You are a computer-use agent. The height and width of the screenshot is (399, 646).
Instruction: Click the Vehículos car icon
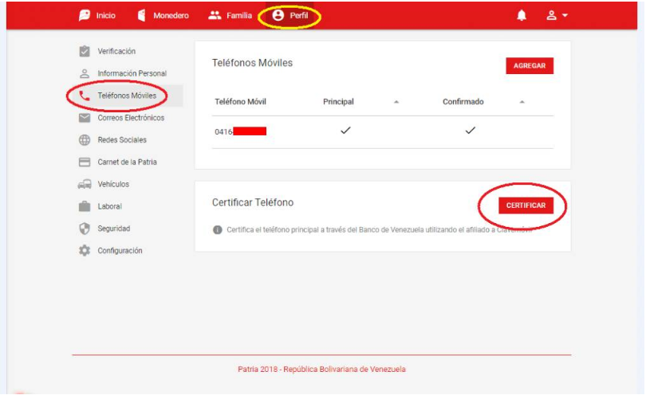(84, 185)
